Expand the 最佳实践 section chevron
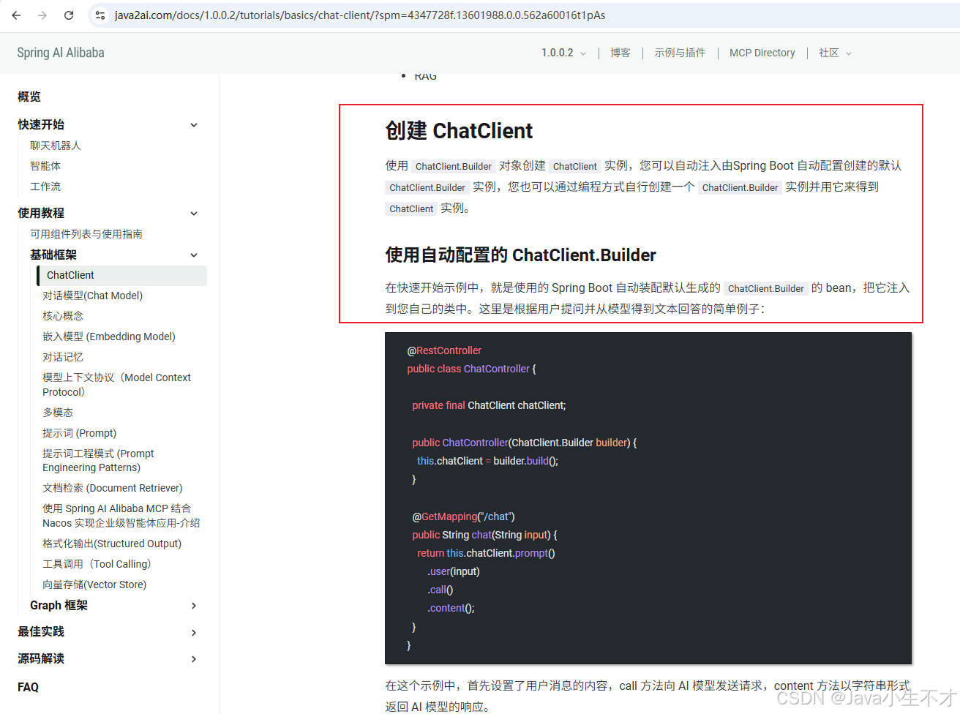This screenshot has height=714, width=960. pos(194,633)
